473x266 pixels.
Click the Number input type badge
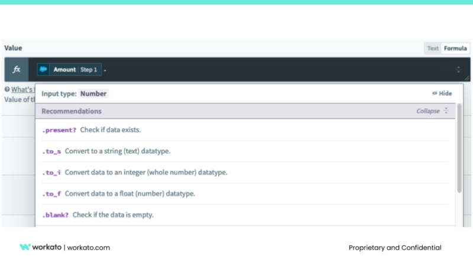(x=93, y=93)
